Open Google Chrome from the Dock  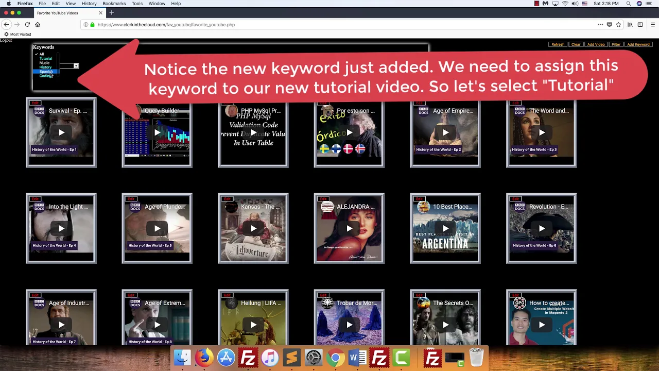[x=335, y=358]
